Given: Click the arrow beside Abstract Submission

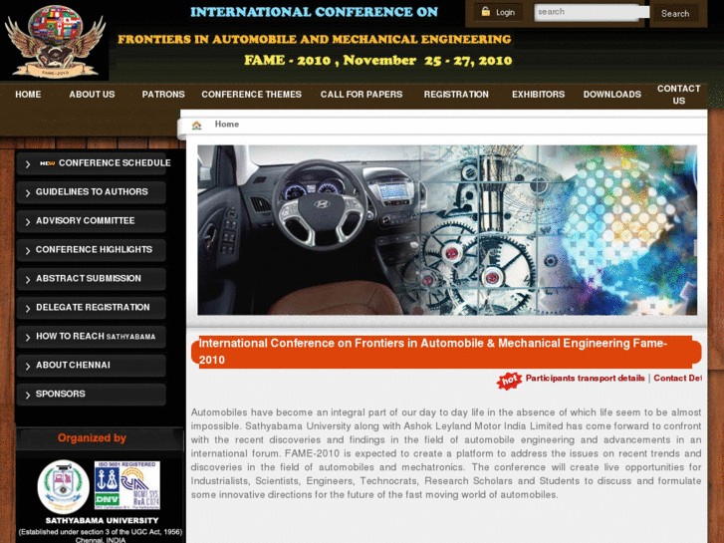Looking at the screenshot, I should point(28,280).
